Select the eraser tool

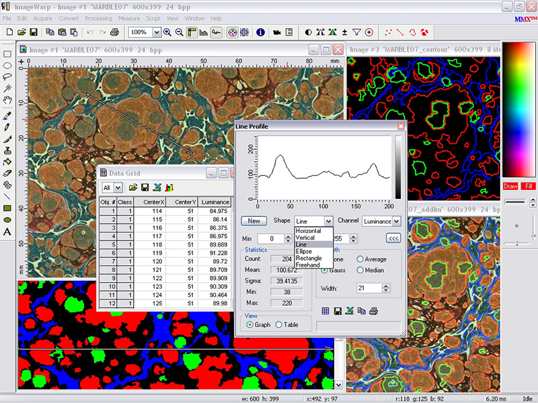[7, 173]
